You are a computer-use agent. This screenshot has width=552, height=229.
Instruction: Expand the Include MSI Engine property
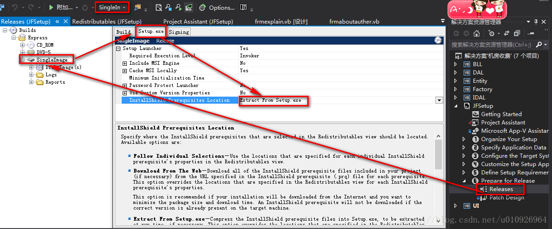coord(124,63)
